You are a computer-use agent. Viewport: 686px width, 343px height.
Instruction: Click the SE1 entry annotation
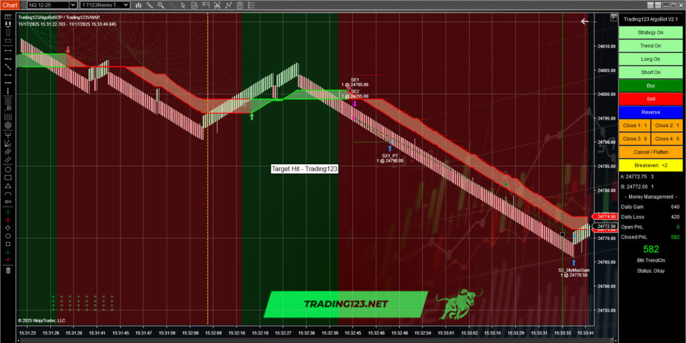pos(355,82)
